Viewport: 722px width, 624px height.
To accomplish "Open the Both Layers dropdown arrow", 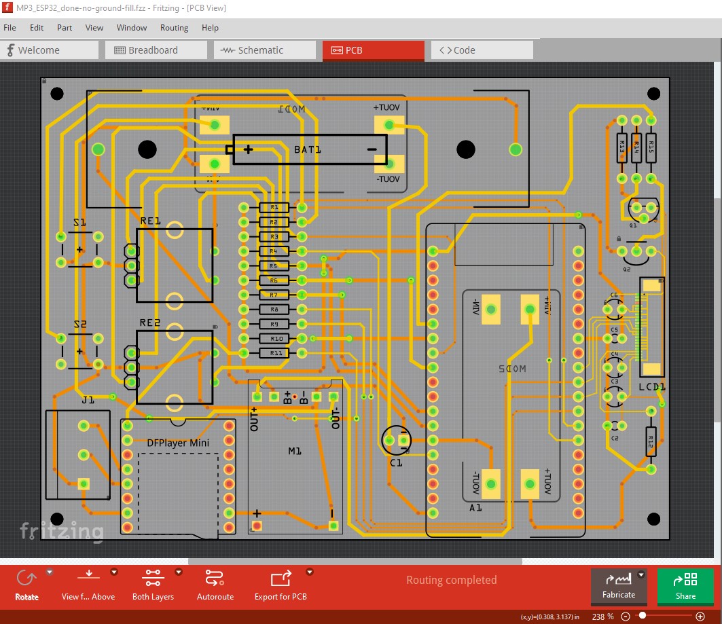I will (179, 572).
